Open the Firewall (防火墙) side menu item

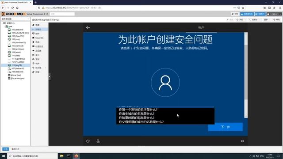tap(38, 68)
